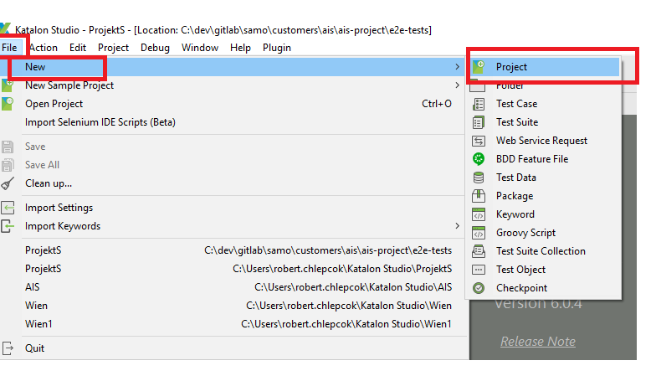The image size is (656, 376).
Task: Click the Import Settings arrow icon
Action: pyautogui.click(x=8, y=208)
